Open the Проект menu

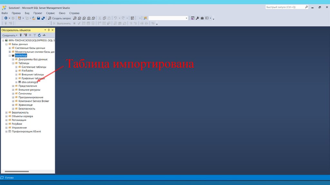pyautogui.click(x=38, y=13)
